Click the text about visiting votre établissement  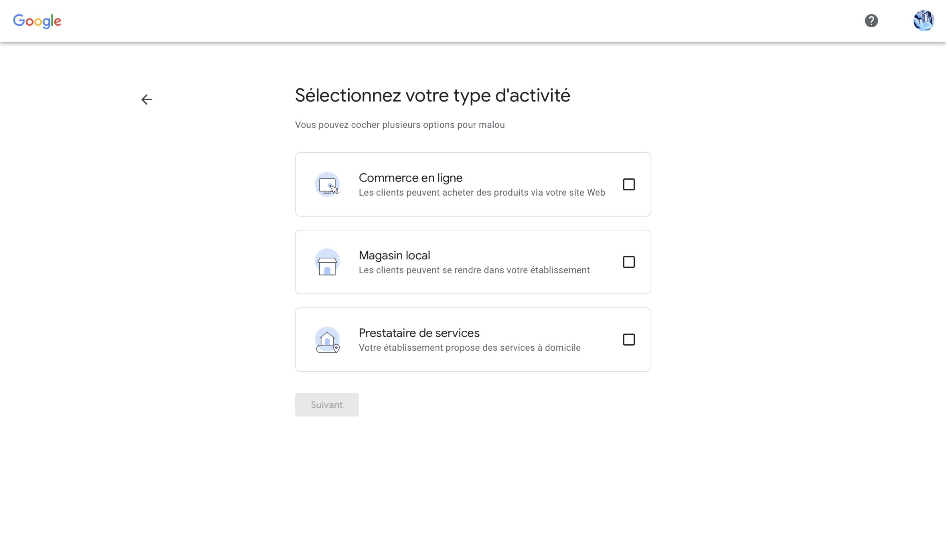click(474, 271)
